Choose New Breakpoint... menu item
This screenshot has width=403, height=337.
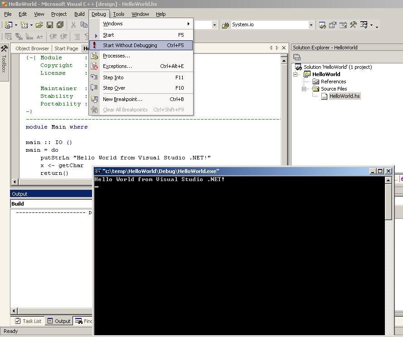tap(141, 99)
